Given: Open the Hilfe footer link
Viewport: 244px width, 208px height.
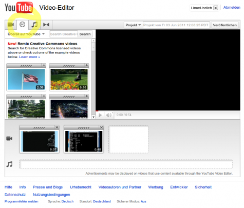Looking at the screenshot, I should (8, 187).
